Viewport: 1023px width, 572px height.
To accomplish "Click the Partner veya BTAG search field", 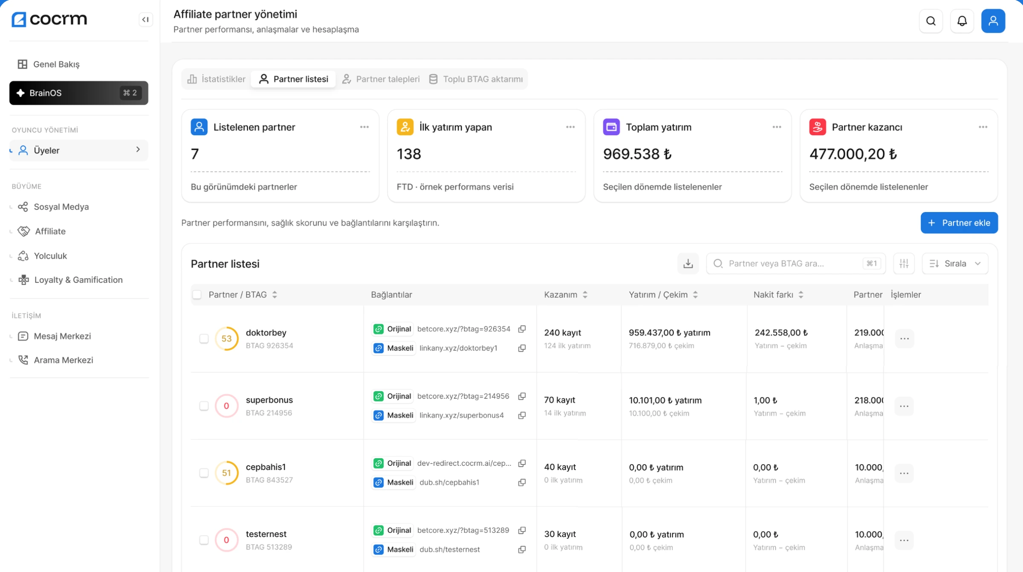I will [x=795, y=263].
